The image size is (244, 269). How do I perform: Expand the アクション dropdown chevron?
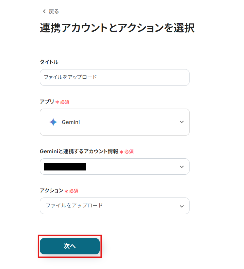click(181, 206)
